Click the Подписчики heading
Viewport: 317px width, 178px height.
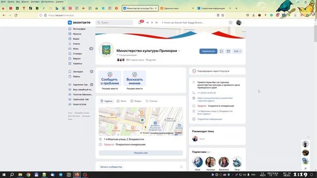(x=199, y=152)
